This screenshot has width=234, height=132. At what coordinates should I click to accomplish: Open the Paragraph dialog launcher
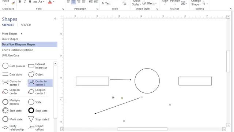[97, 9]
